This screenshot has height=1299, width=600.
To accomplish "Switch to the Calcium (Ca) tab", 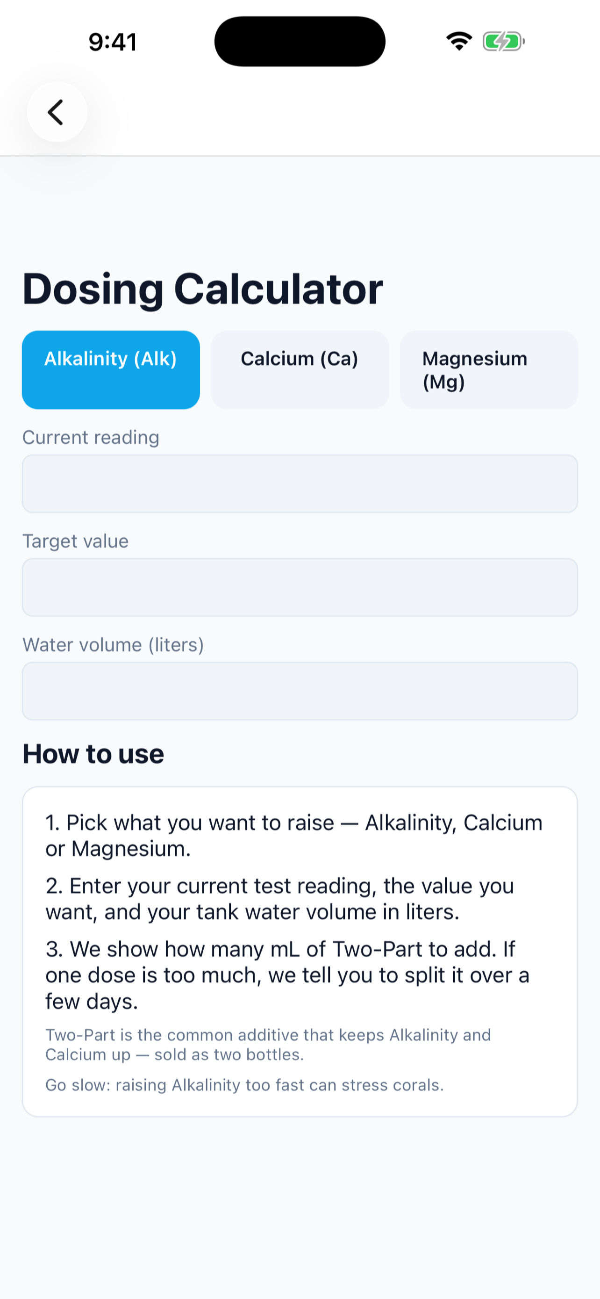I will click(300, 369).
